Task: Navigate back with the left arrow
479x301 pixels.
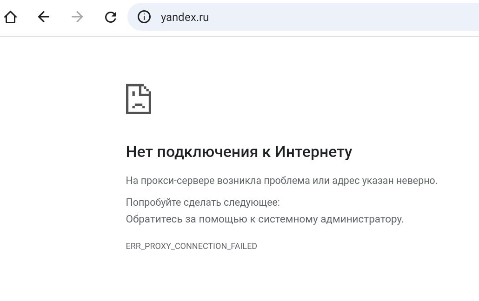Action: (x=44, y=17)
